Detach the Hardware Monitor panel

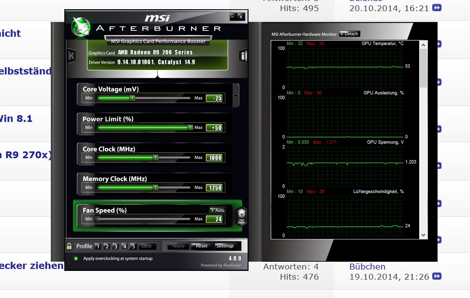[350, 34]
